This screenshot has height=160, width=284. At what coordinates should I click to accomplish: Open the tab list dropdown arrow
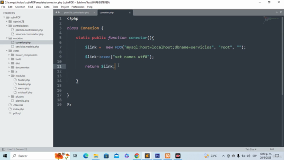coord(281,12)
